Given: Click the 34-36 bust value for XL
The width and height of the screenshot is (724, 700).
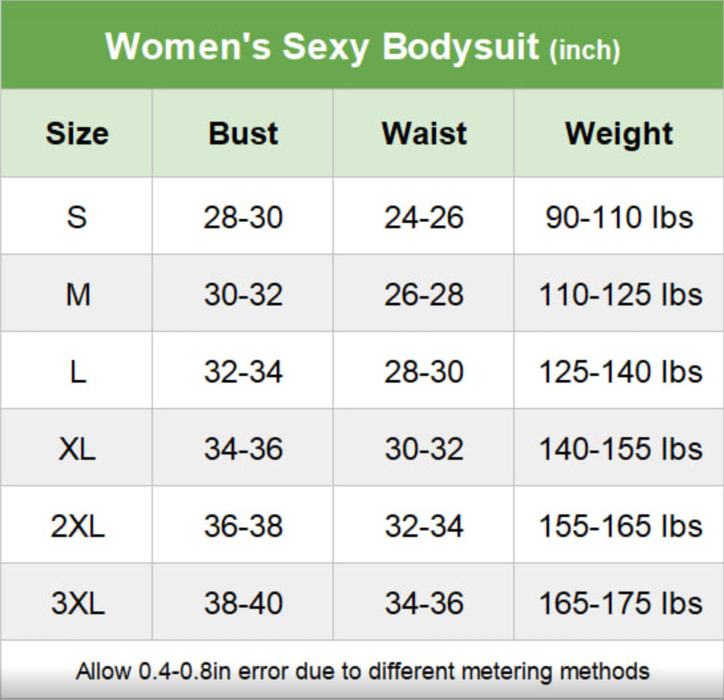Looking at the screenshot, I should point(243,449).
